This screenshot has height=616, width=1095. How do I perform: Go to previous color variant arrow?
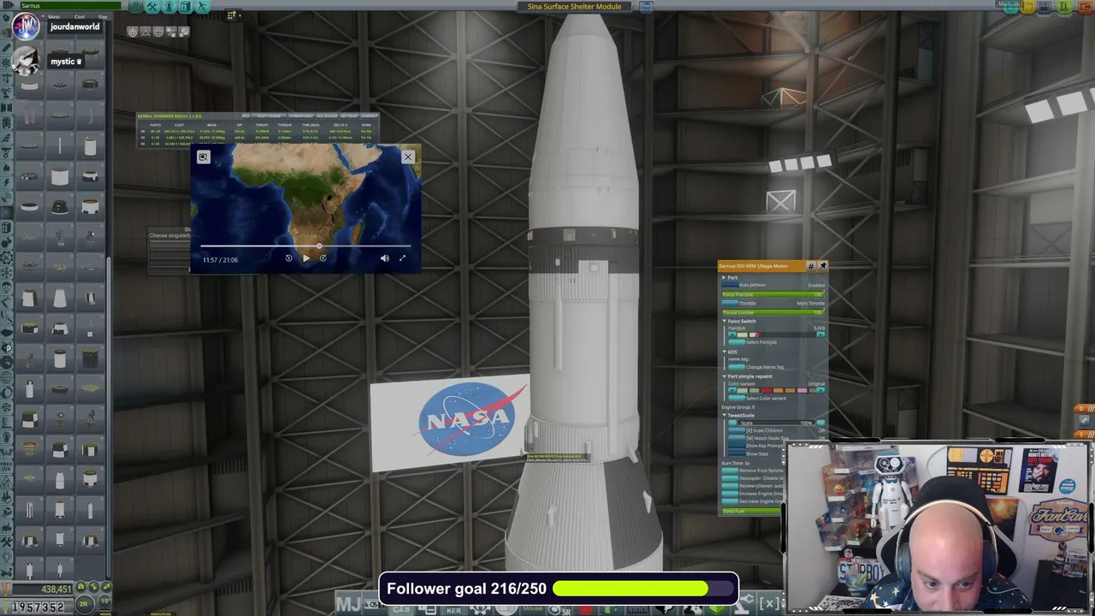pos(731,390)
